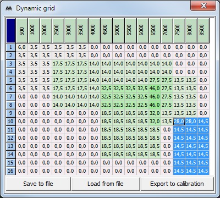The width and height of the screenshot is (220, 198).
Task: Select row header 1
Action: (11, 47)
